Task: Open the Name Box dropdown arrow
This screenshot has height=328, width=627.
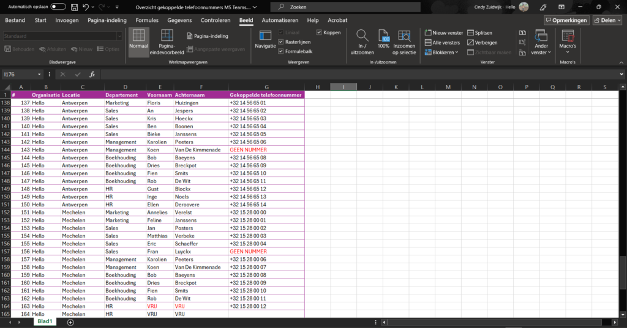Action: (39, 75)
